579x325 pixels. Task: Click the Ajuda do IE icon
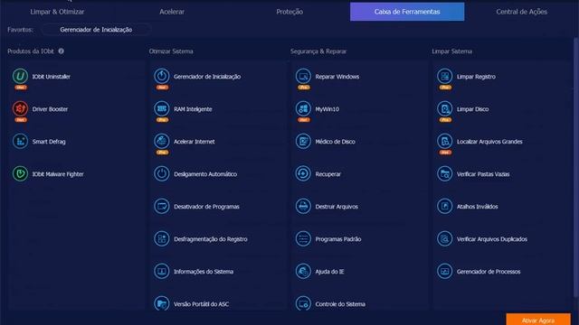point(303,271)
